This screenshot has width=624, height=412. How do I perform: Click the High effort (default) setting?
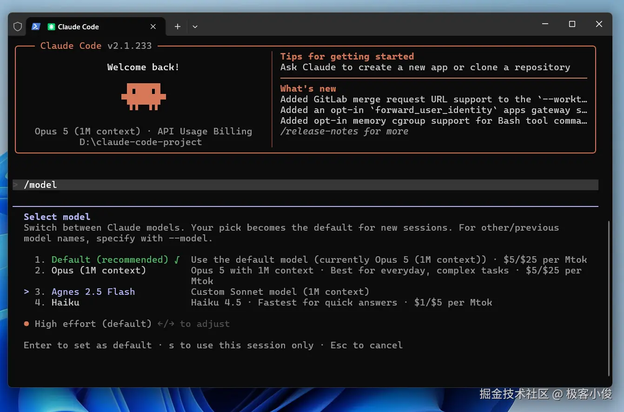point(93,324)
